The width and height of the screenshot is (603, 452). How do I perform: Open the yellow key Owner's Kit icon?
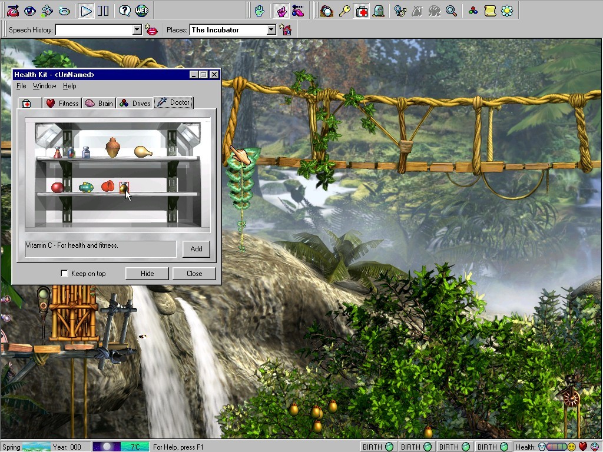click(344, 11)
